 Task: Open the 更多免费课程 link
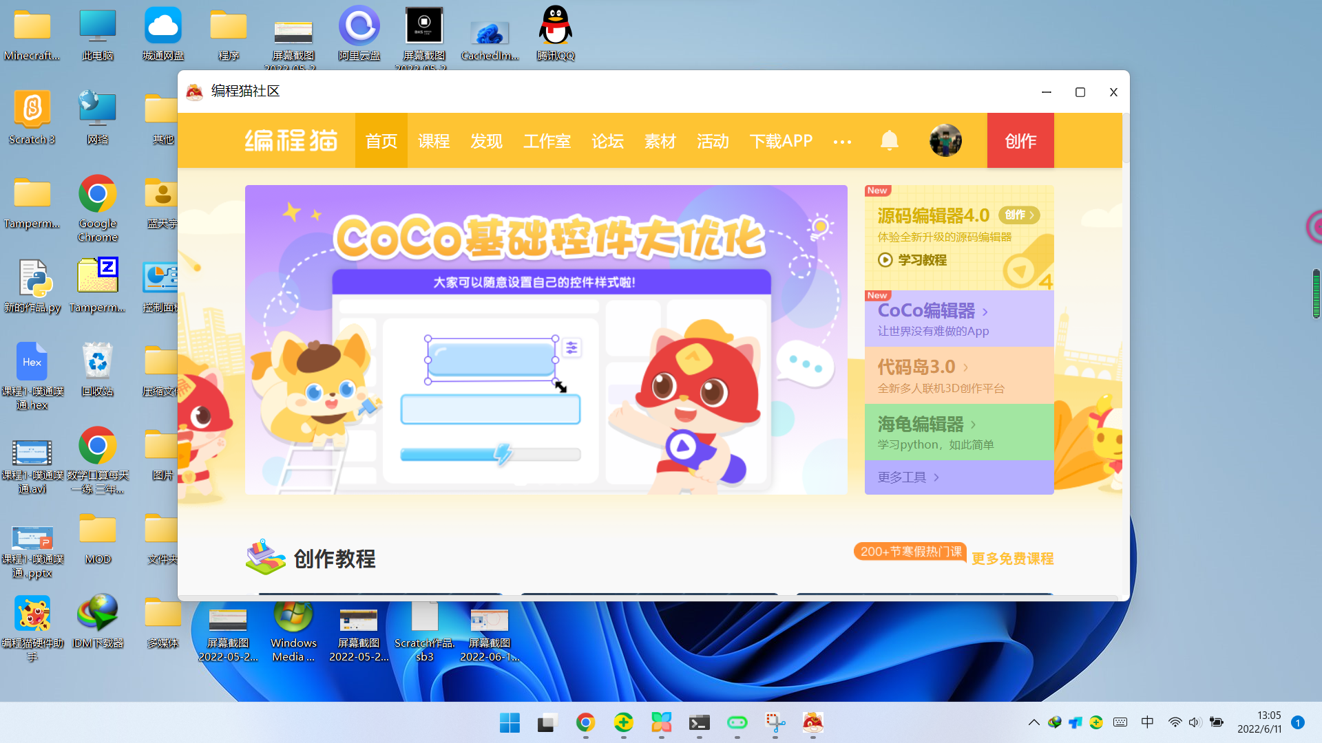[1012, 559]
